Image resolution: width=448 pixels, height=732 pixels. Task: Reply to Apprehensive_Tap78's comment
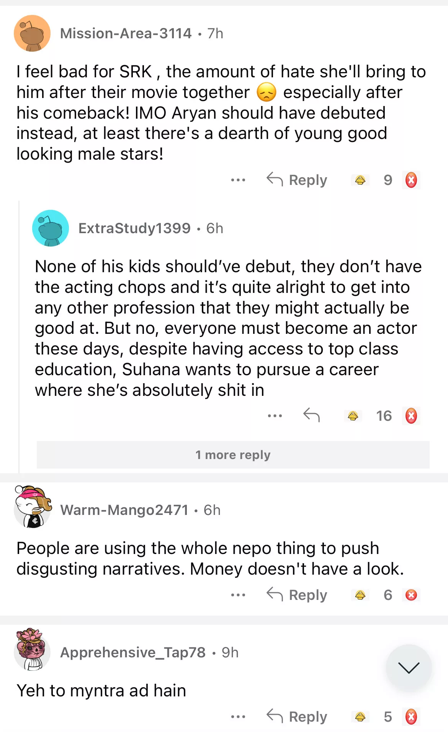tap(297, 717)
